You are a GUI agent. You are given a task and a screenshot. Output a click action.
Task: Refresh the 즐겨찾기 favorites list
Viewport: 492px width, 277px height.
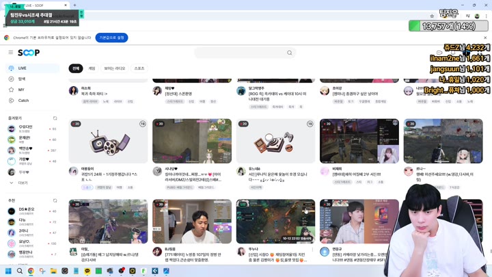(x=55, y=118)
